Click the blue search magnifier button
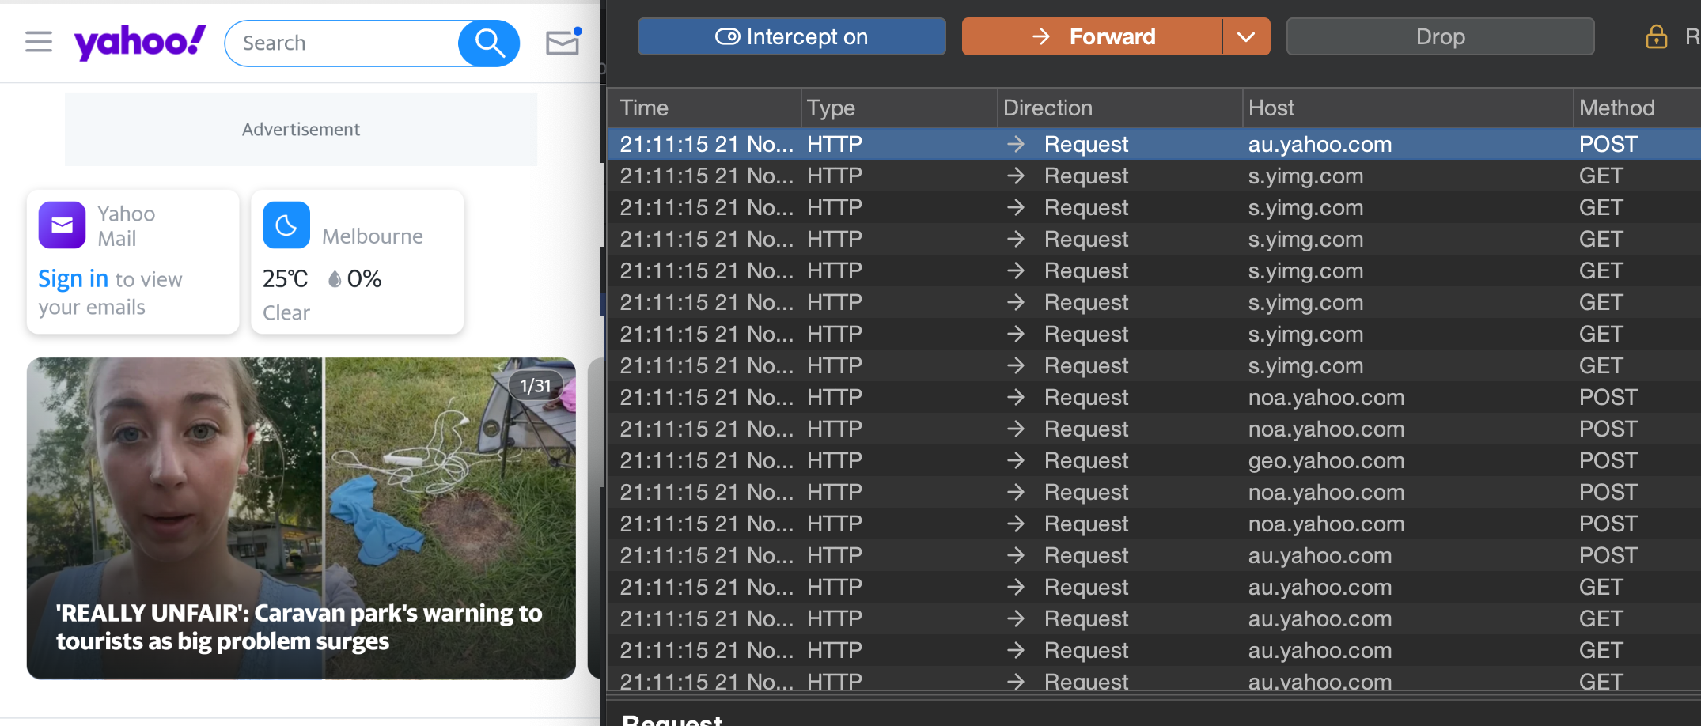 489,43
